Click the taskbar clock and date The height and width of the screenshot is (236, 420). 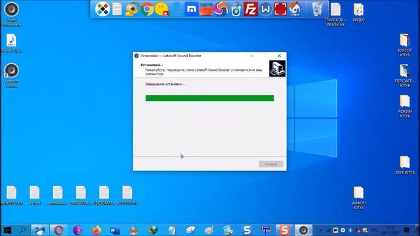pyautogui.click(x=390, y=230)
